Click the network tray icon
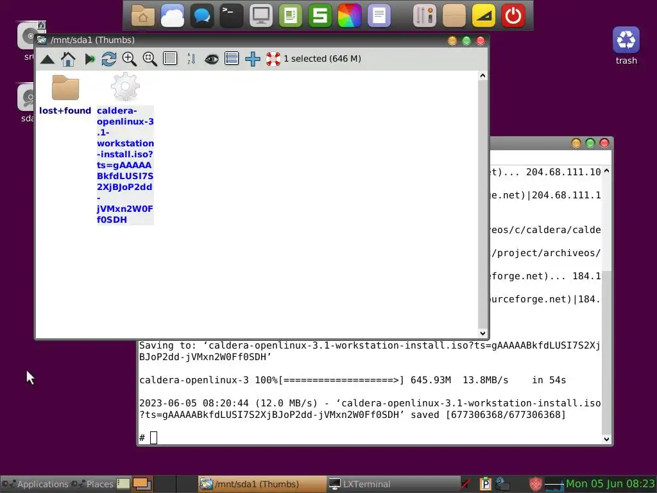Screen dimensions: 657x493 [502, 484]
